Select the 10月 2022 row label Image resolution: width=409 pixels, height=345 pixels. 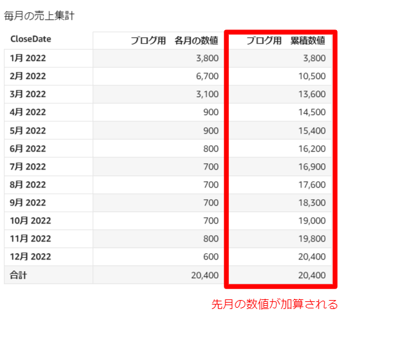coord(30,220)
